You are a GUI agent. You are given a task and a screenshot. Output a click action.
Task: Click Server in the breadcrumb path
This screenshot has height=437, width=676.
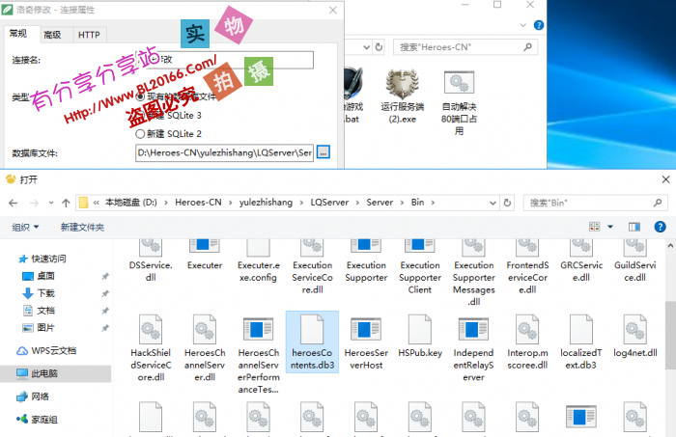point(380,203)
